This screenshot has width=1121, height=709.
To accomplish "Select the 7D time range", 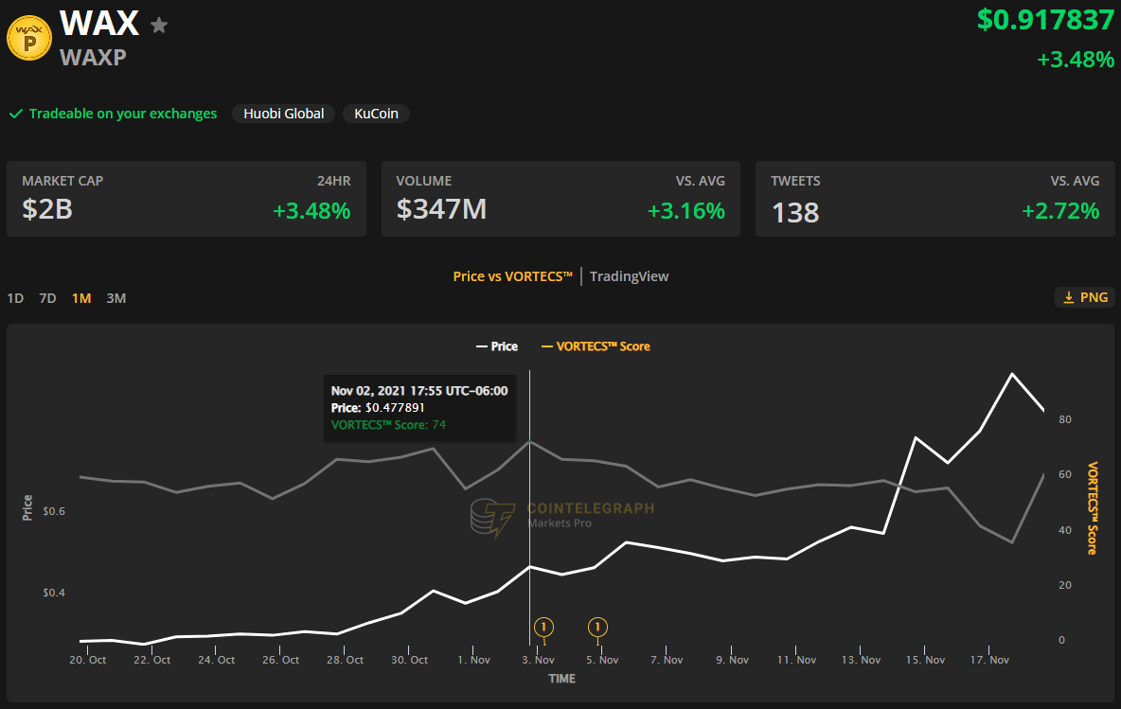I will [47, 298].
